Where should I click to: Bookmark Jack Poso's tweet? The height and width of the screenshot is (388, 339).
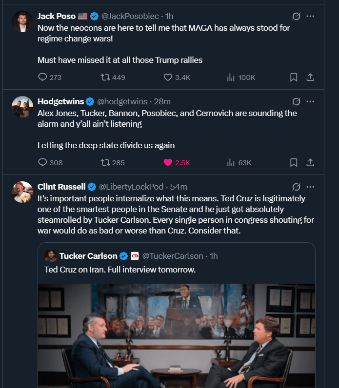[x=294, y=77]
